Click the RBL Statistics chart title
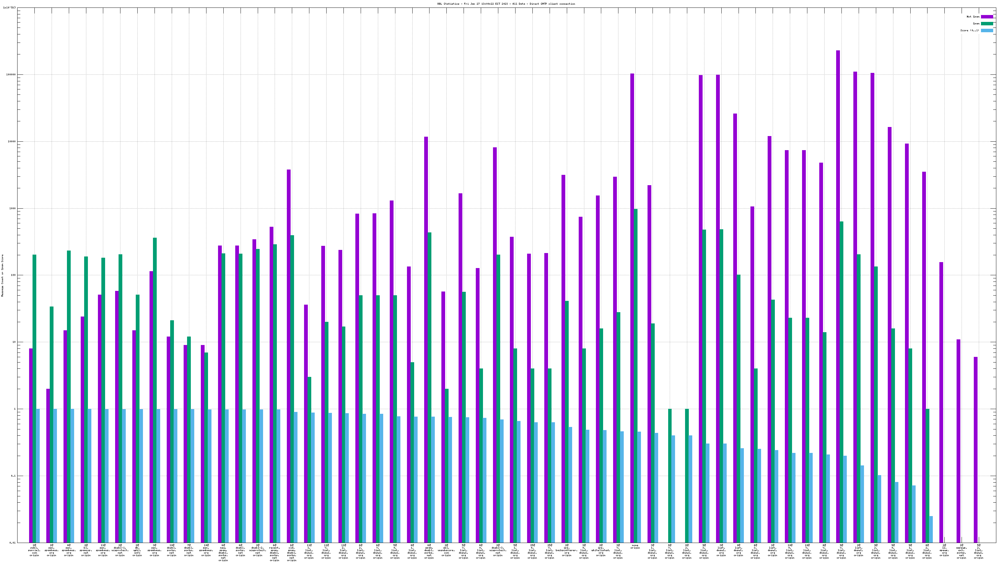The image size is (1001, 563). point(506,4)
